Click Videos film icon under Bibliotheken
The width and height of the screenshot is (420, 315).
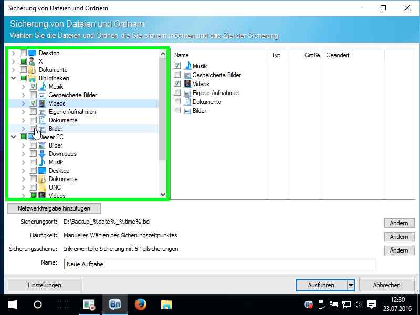(x=42, y=103)
